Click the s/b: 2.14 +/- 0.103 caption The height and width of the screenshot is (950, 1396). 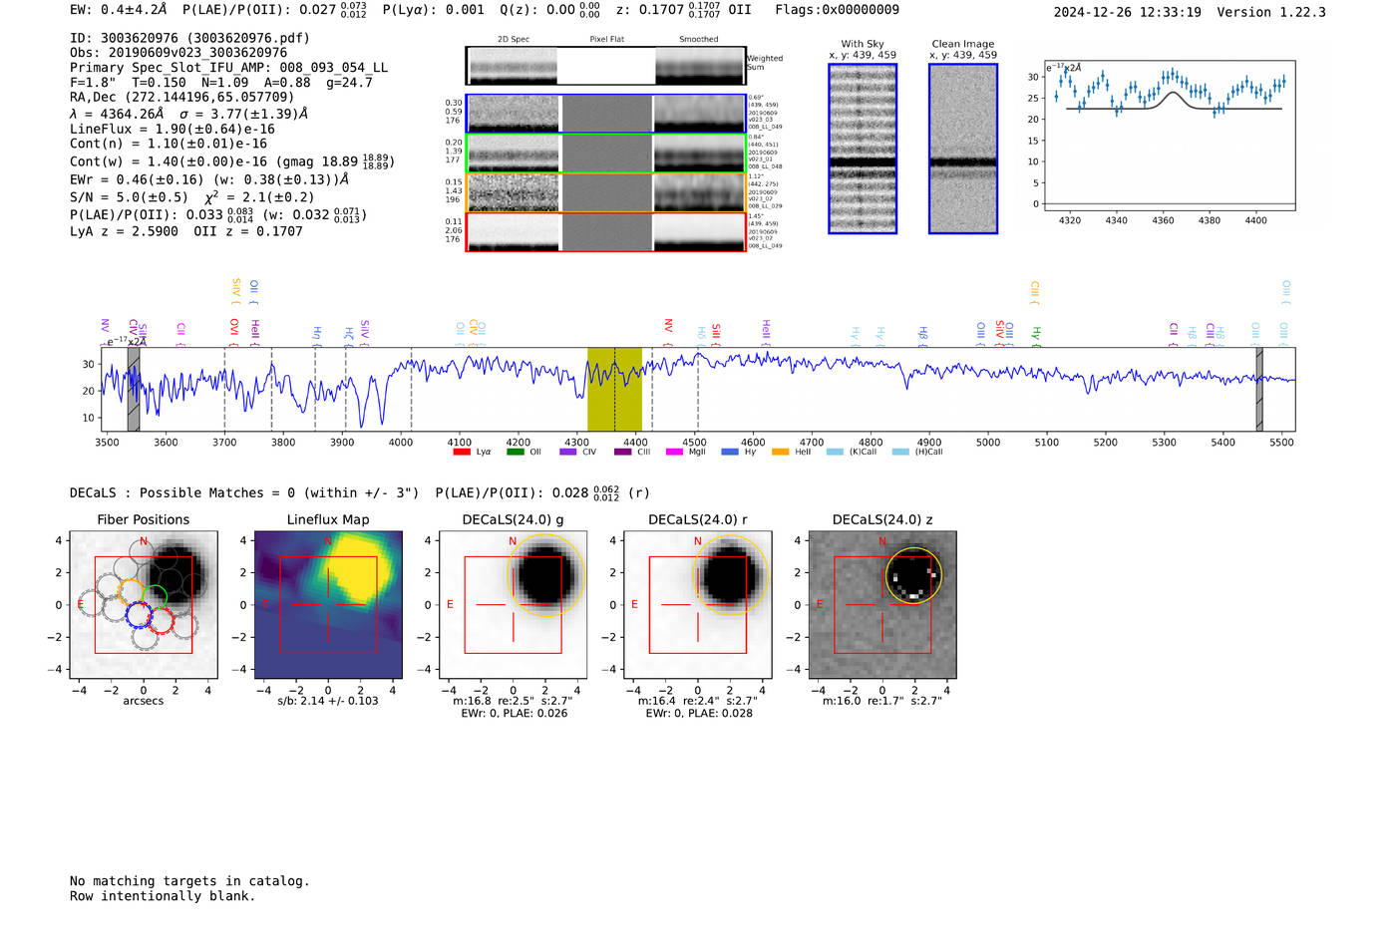328,701
